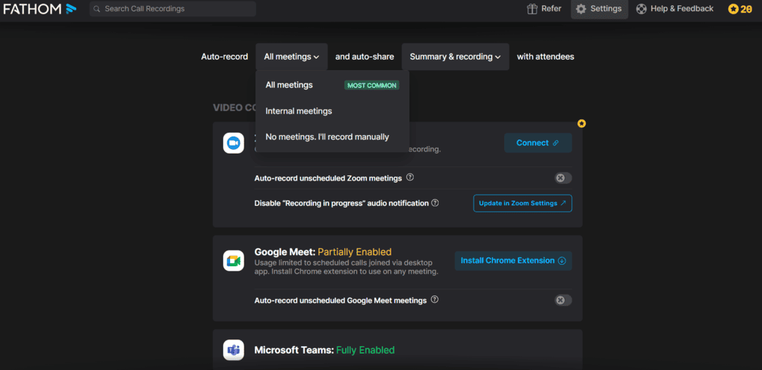
Task: Enable auto-record unscheduled Google Meet meetings toggle
Action: 563,300
